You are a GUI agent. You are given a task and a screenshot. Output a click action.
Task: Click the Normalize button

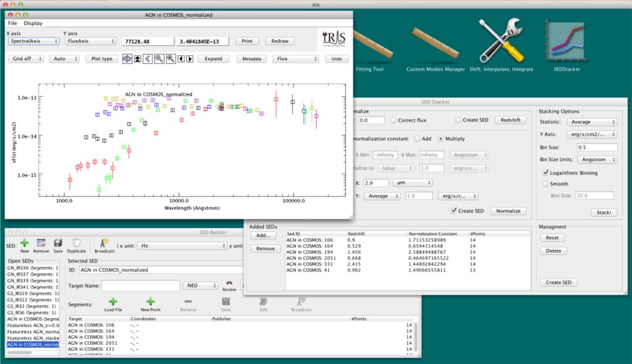(508, 211)
